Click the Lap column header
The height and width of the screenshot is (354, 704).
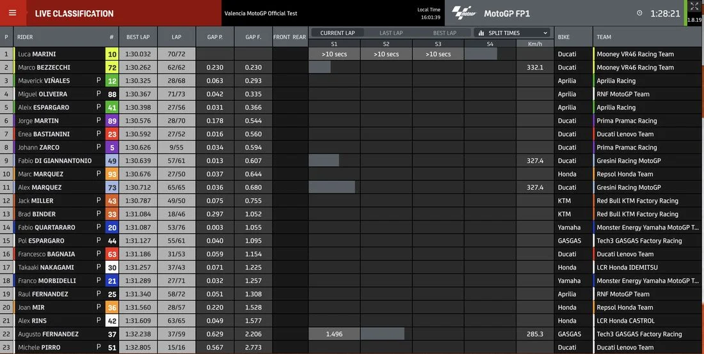[177, 37]
